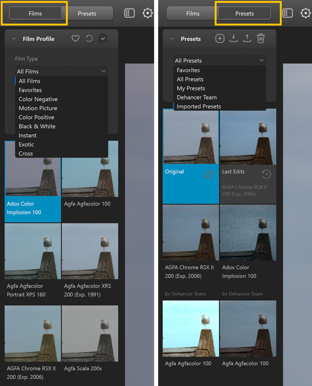Select the Last Edits preset thumbnail
The height and width of the screenshot is (386, 312).
[248, 137]
